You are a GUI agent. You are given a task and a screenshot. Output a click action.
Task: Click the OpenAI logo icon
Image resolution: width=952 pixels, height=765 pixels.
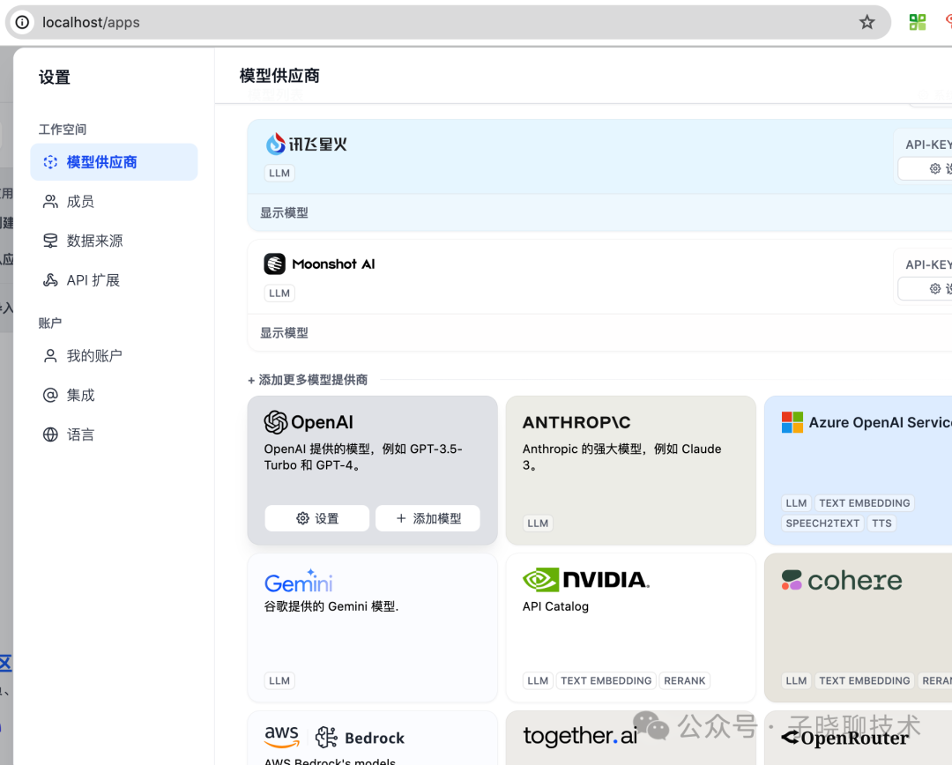coord(276,422)
